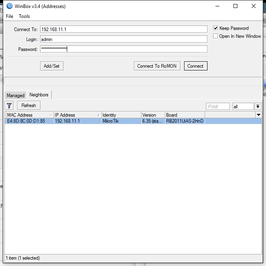Click IP address 192.168.11.1 in neighbors row
Image resolution: width=266 pixels, height=266 pixels.
78,121
